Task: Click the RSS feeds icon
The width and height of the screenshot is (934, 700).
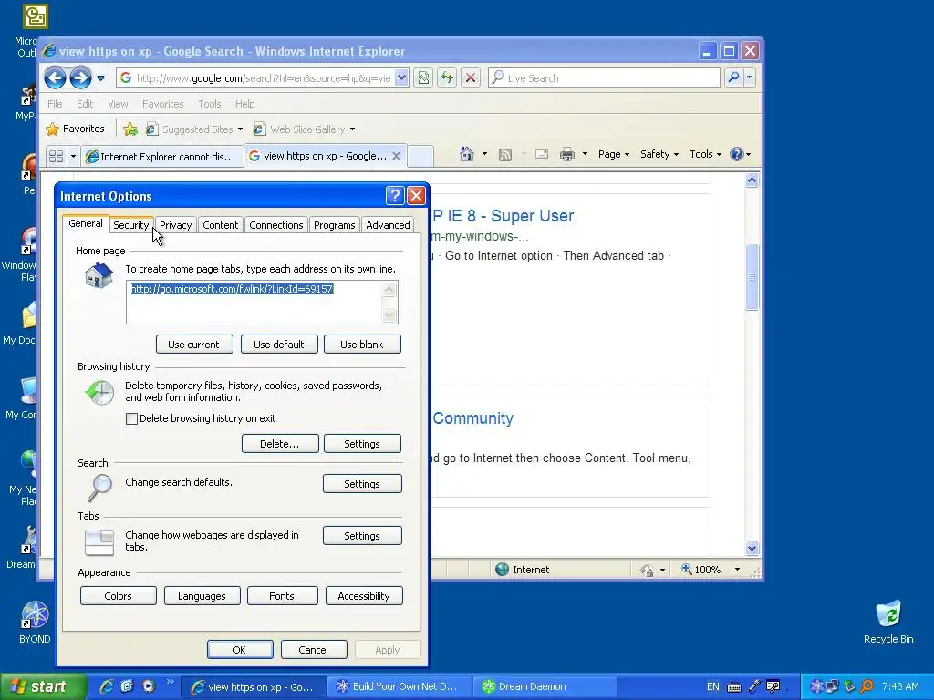Action: [x=505, y=155]
